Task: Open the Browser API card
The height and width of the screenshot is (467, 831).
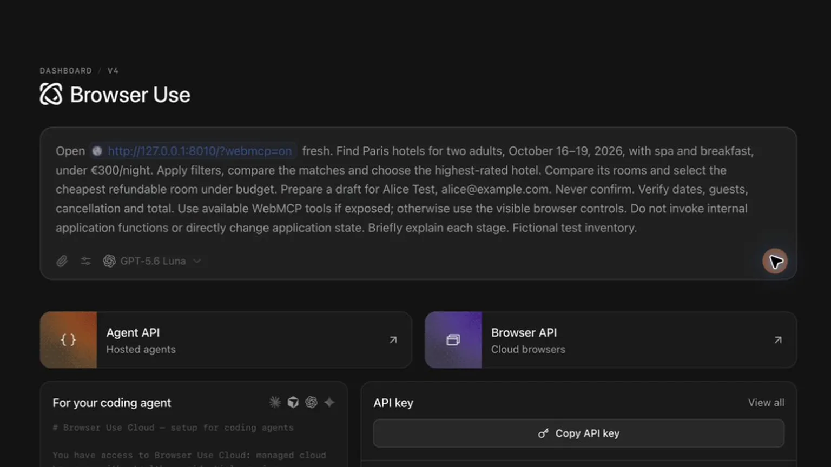Action: click(x=611, y=340)
